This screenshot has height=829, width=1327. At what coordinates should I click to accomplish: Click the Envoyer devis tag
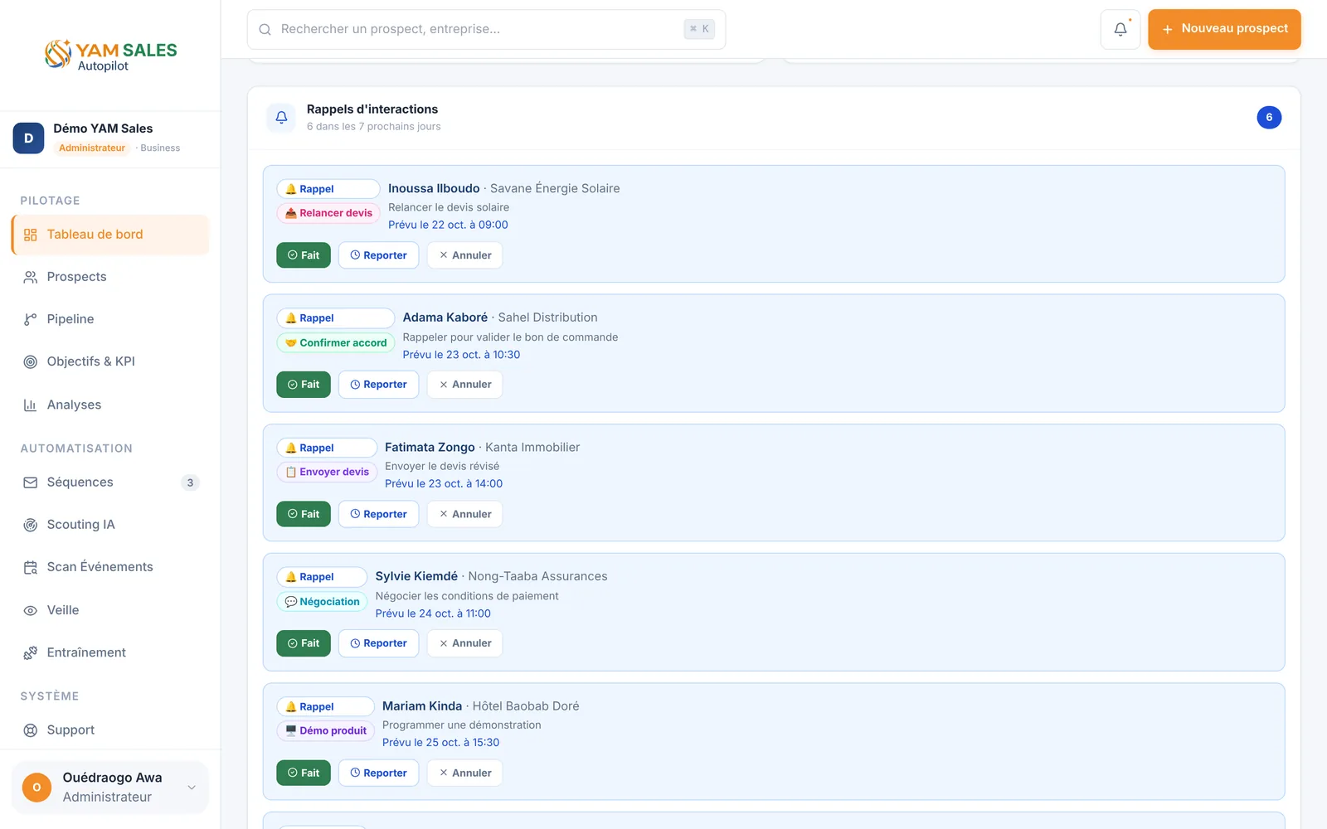tap(327, 472)
